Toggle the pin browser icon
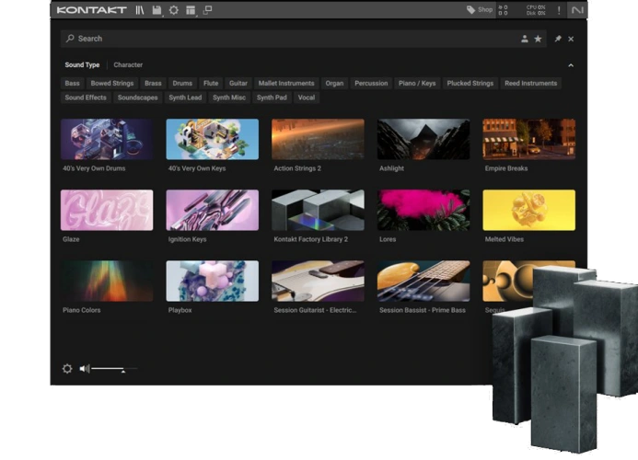Viewport: 638px width, 460px height. (x=557, y=39)
